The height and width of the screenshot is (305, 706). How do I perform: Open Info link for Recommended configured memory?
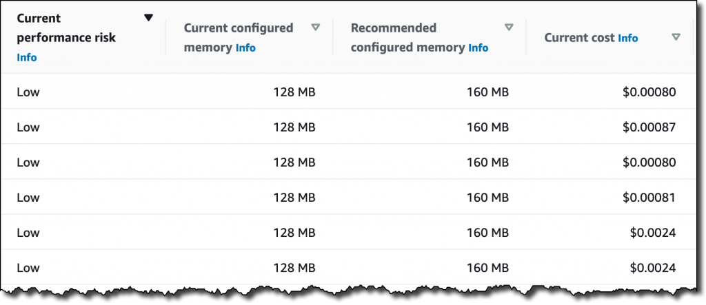pyautogui.click(x=478, y=48)
